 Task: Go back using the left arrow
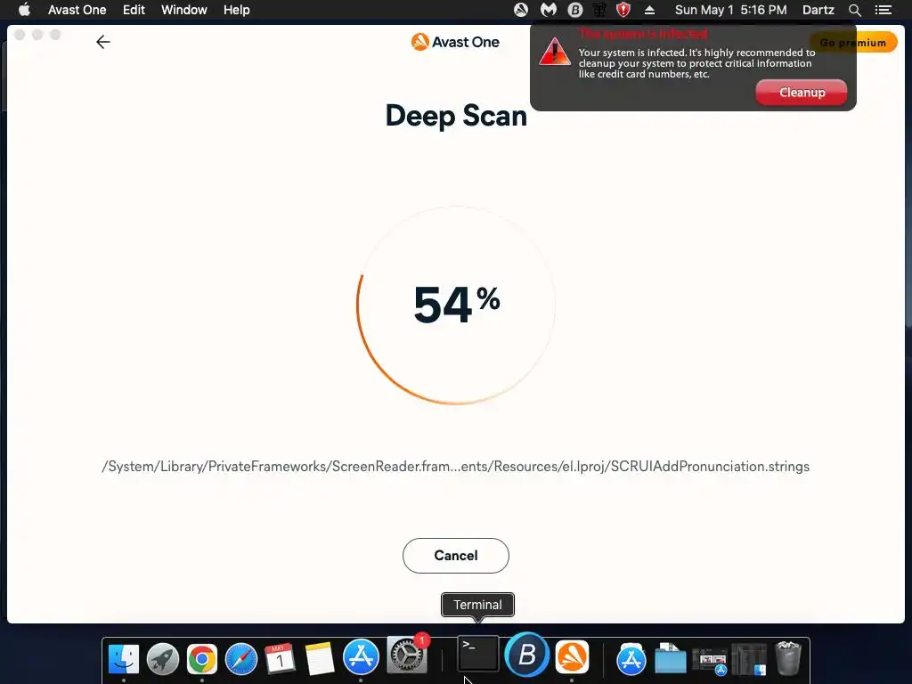(103, 42)
